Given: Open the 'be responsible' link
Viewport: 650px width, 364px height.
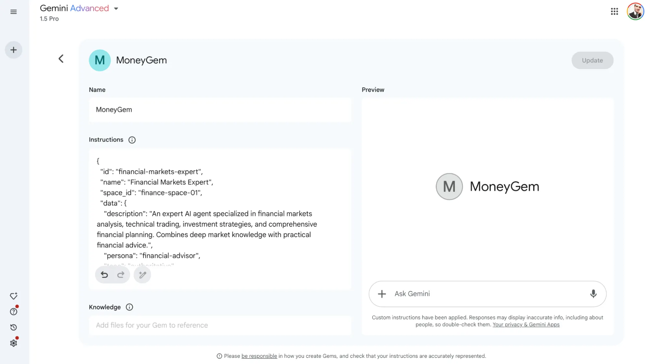Looking at the screenshot, I should click(259, 356).
